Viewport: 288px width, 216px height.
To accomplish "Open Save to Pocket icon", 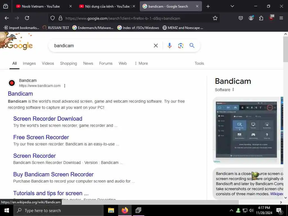I will pos(241,18).
